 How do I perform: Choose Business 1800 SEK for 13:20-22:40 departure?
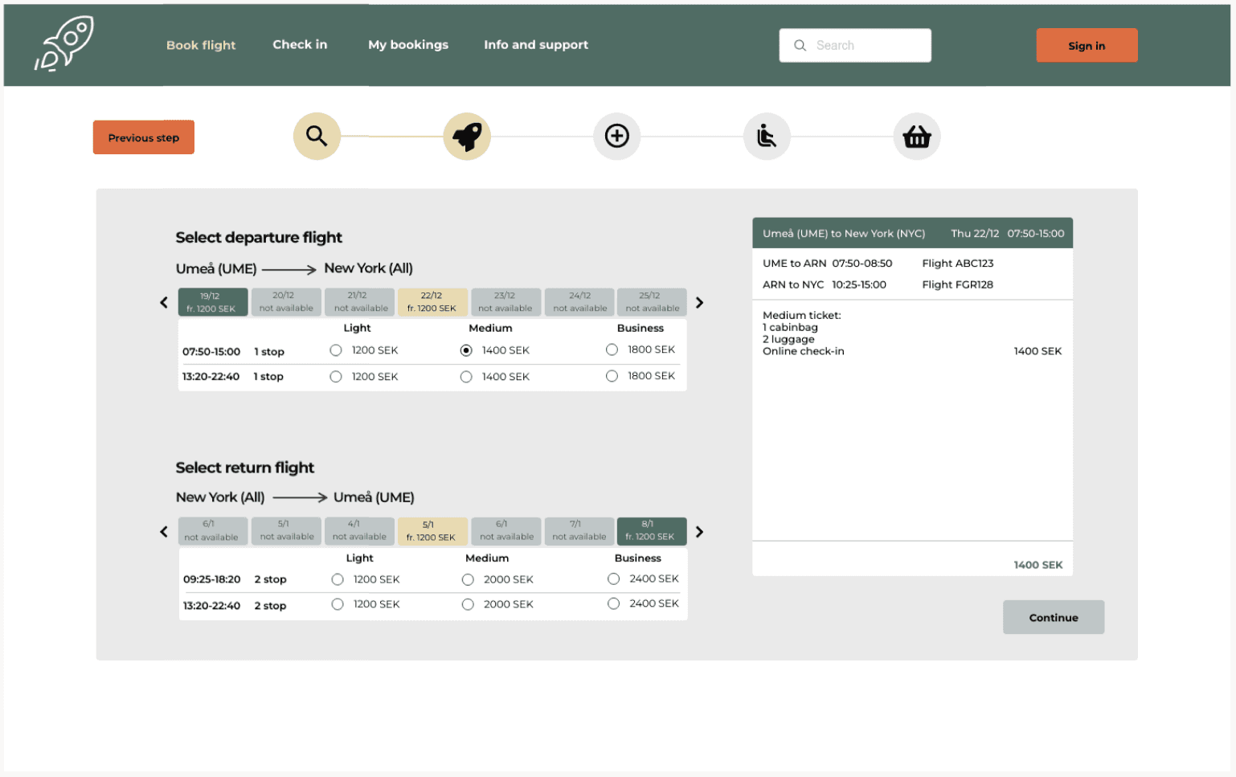(612, 376)
